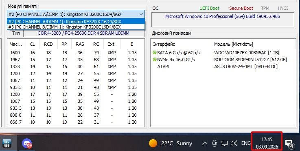Click SOLIDIGM SSDPFKNU512GZ [512 GB] model
Viewport: 300px width, 151px height.
click(251, 60)
